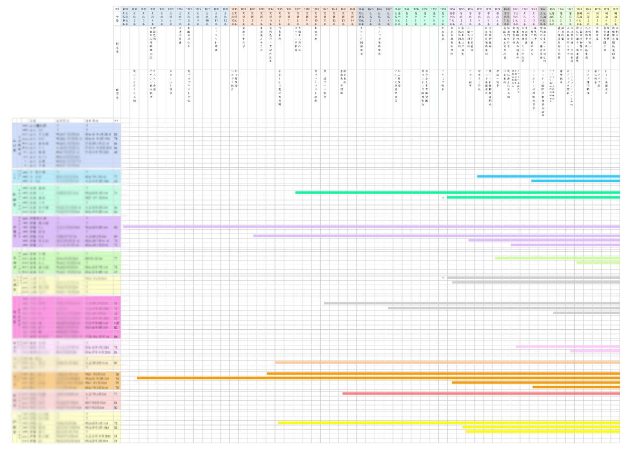641x453 pixels.
Task: Click the longest orange bar starting near 1819
Action: [378, 378]
